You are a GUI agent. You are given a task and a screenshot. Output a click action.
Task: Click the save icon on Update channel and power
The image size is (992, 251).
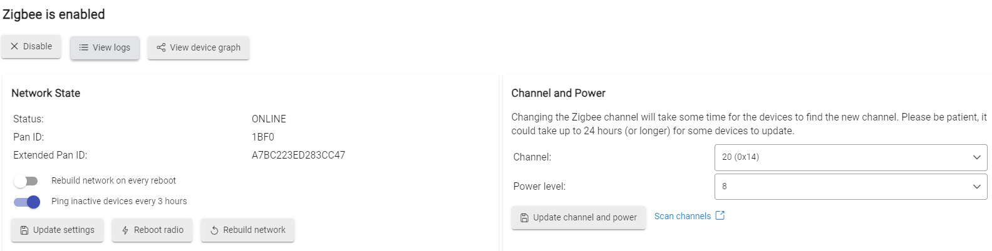pyautogui.click(x=525, y=218)
